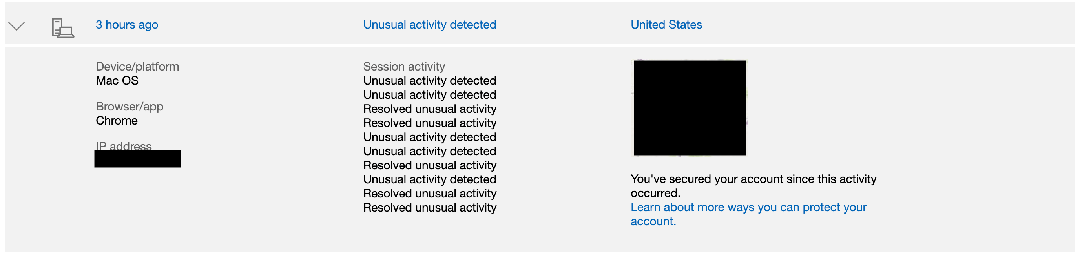The height and width of the screenshot is (257, 1080).
Task: Click the computer device icon
Action: coord(63,28)
